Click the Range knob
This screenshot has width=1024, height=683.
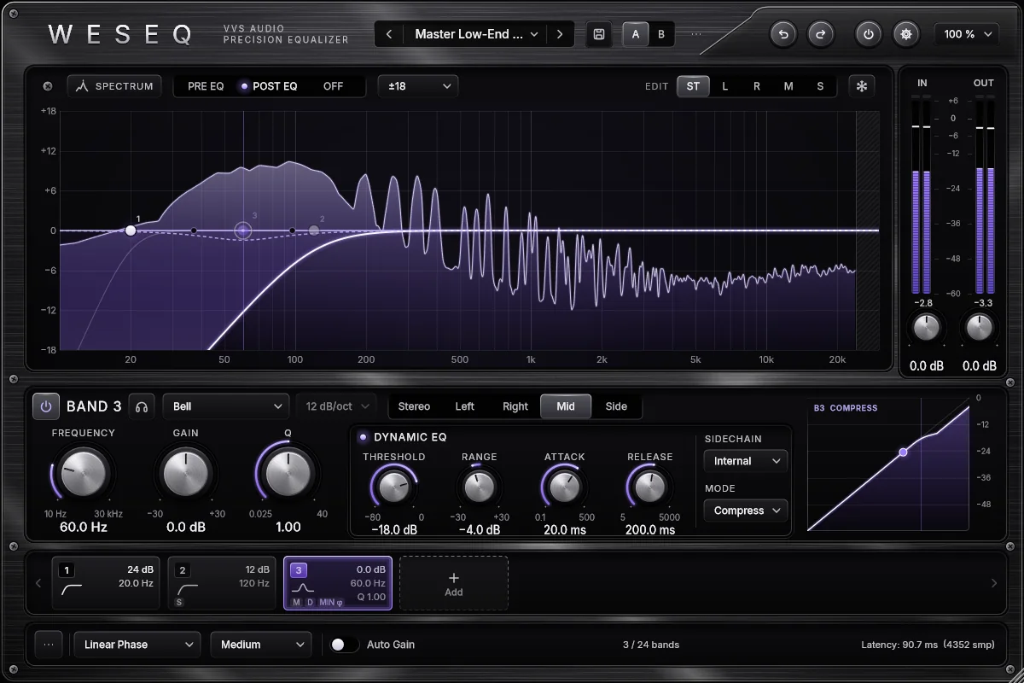pos(479,487)
